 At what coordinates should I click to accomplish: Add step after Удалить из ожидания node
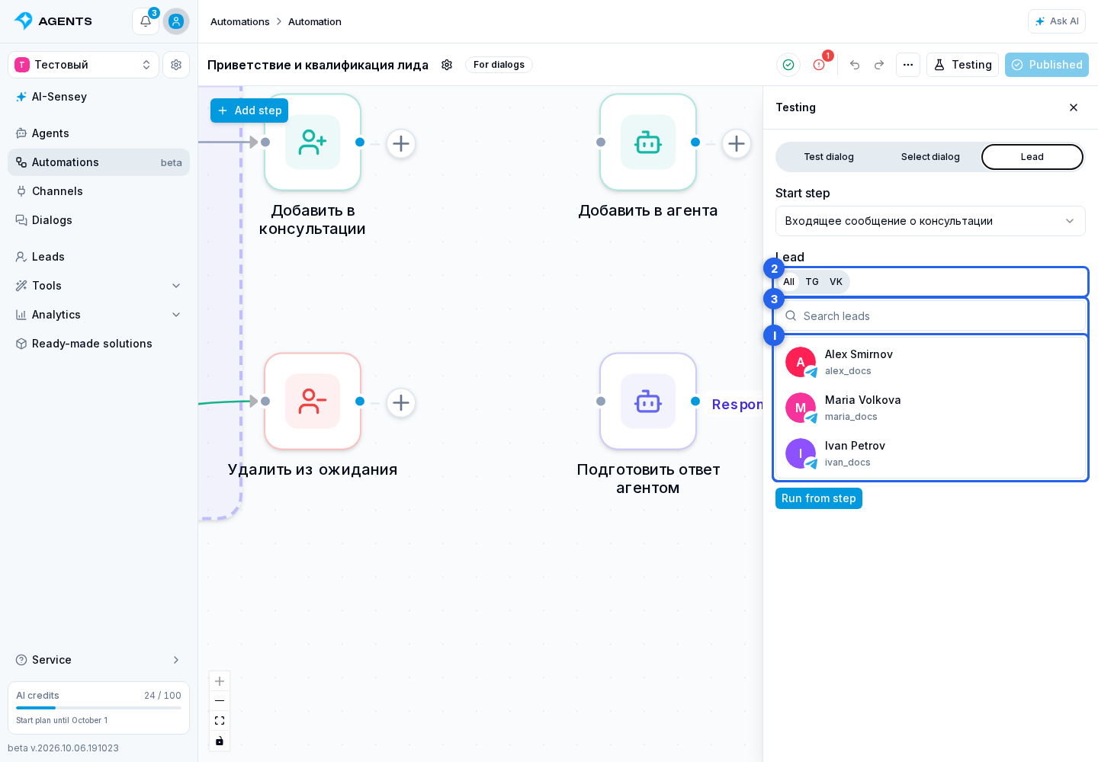(x=401, y=402)
